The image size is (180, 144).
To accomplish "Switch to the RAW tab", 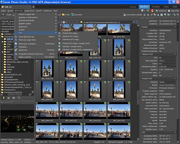I will pyautogui.click(x=175, y=7).
